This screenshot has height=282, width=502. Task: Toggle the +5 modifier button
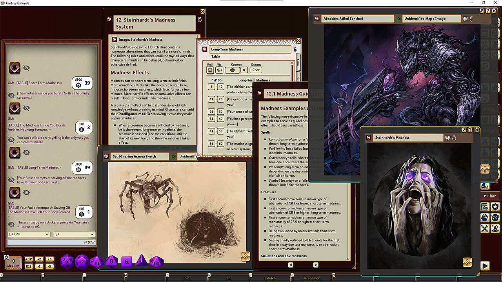[x=49, y=259]
